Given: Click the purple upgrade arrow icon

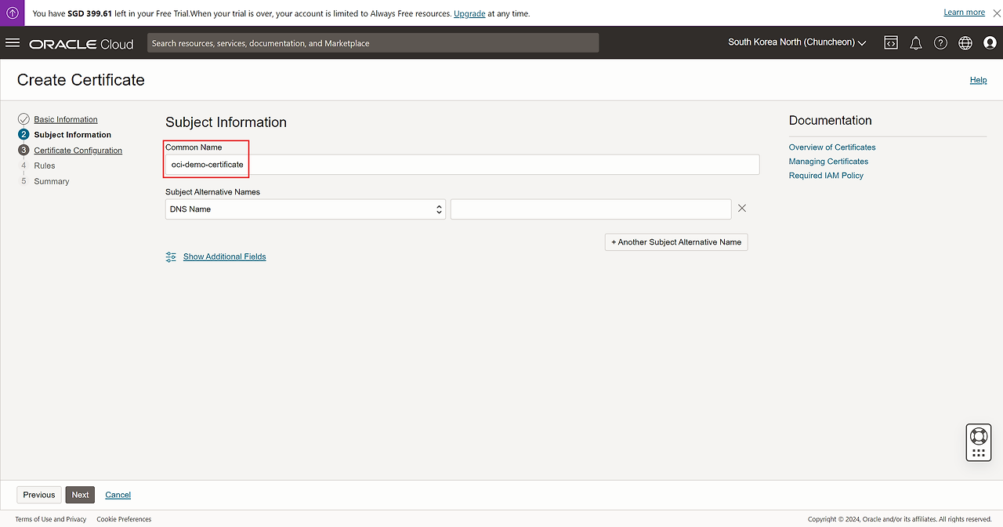Looking at the screenshot, I should tap(13, 13).
